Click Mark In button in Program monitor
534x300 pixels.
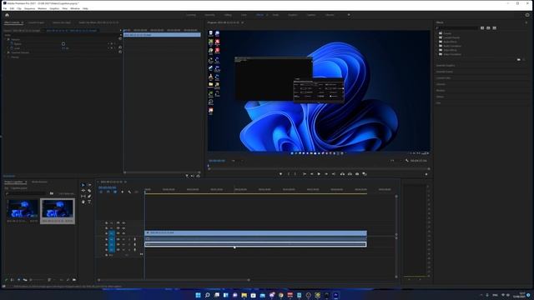click(289, 174)
